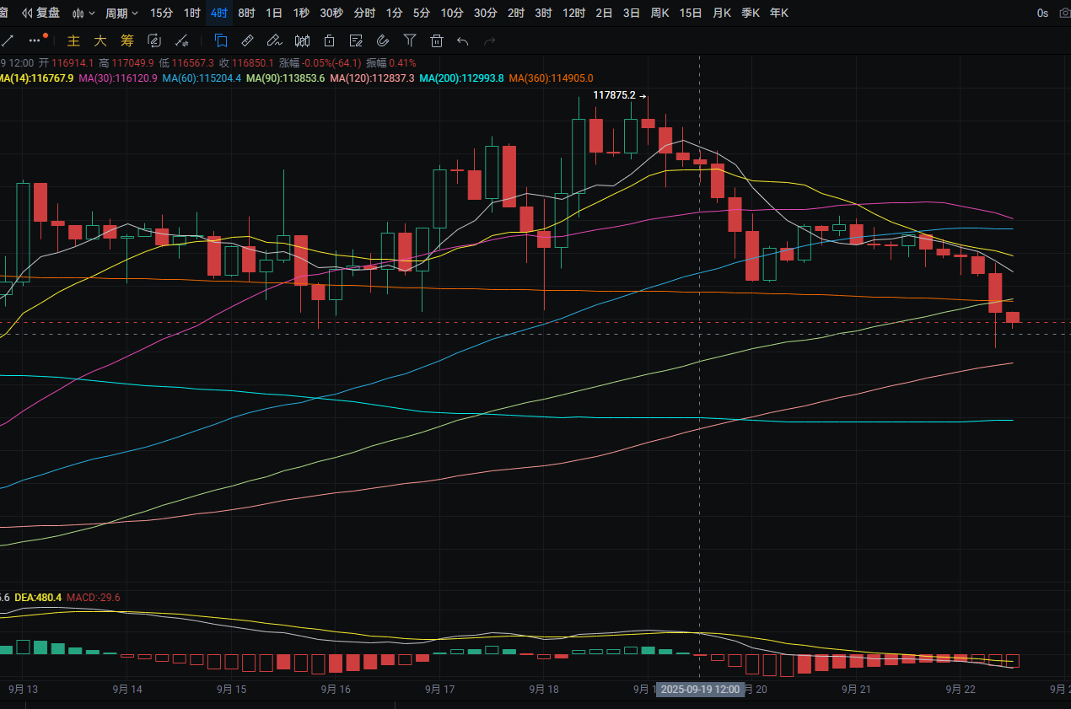Click the filter funnel icon

[410, 40]
